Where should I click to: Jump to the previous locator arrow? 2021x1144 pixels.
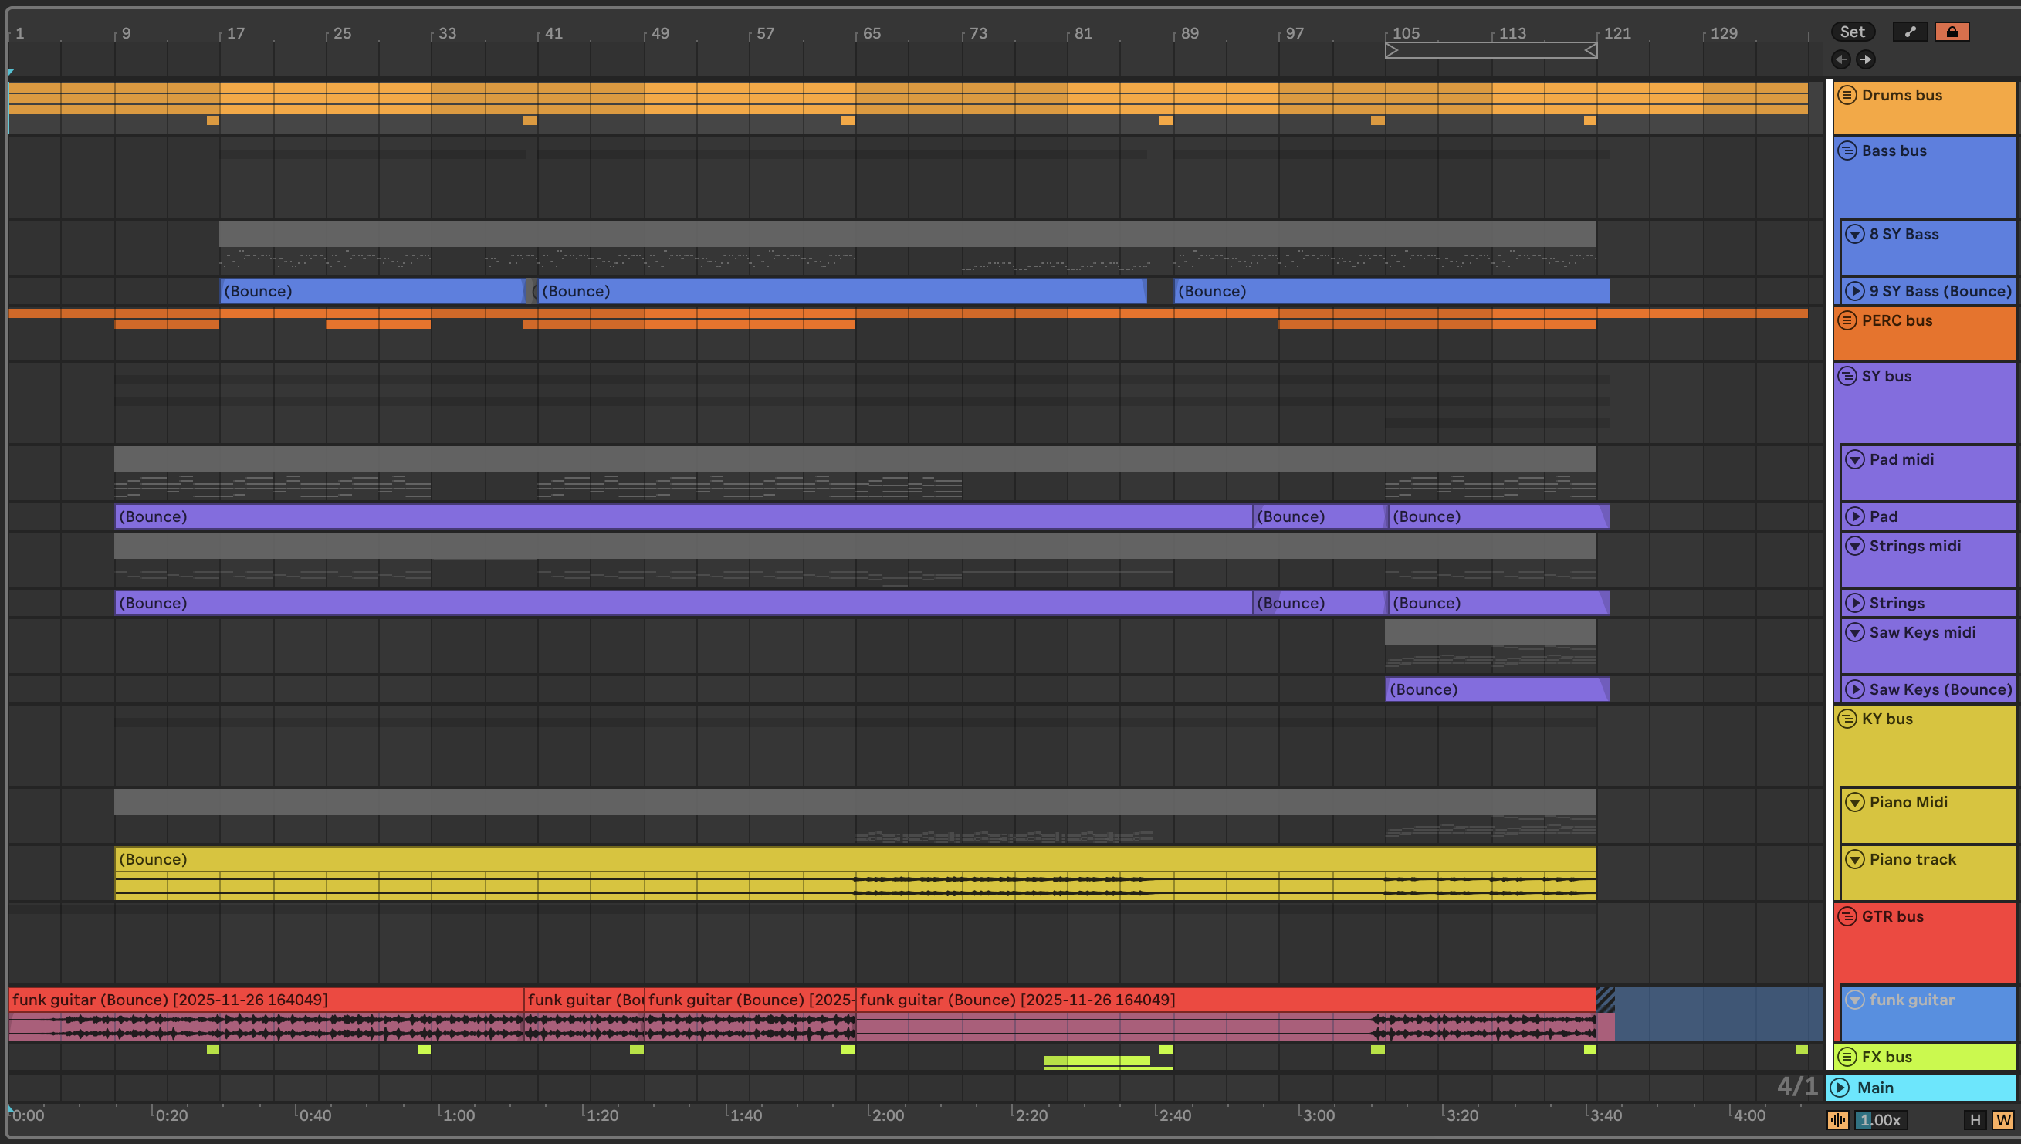[1841, 59]
